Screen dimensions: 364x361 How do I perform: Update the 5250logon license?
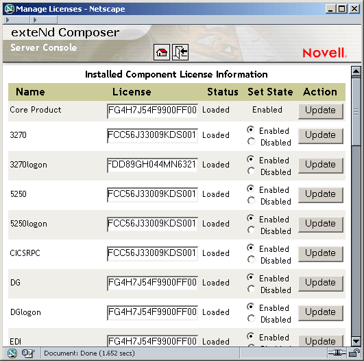pos(321,224)
